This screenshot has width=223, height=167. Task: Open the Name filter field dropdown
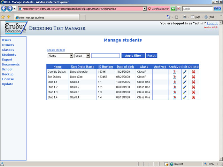[71, 56]
